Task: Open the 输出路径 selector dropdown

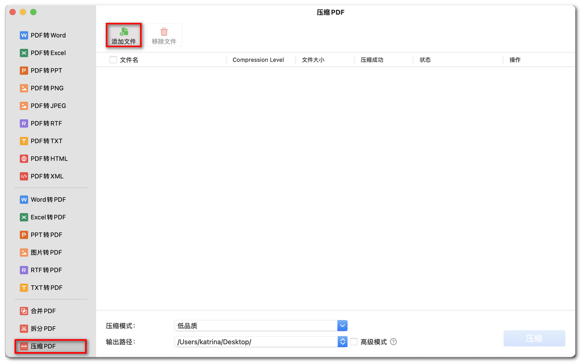Action: click(342, 342)
